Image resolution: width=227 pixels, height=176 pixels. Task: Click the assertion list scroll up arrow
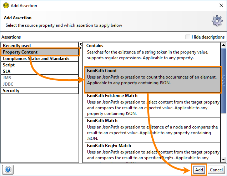coord(223,45)
